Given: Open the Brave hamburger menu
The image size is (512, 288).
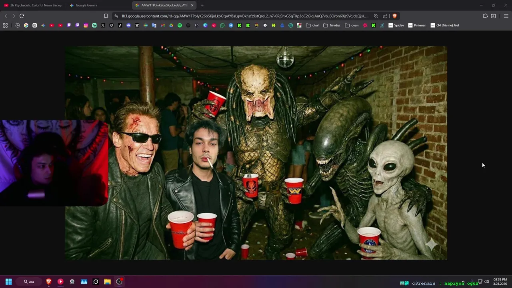Looking at the screenshot, I should coord(506,16).
